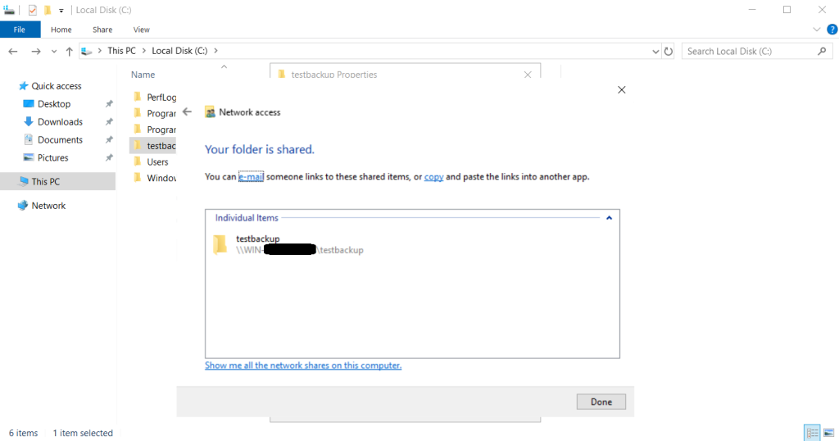The image size is (839, 441).
Task: Navigate back in File Explorer
Action: point(13,52)
